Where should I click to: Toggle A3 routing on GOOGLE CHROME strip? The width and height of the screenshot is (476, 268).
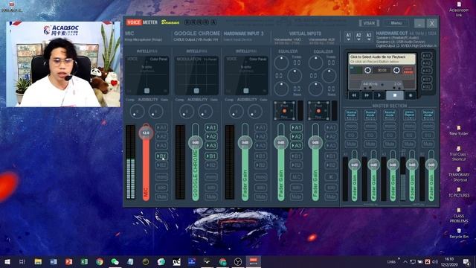(211, 146)
